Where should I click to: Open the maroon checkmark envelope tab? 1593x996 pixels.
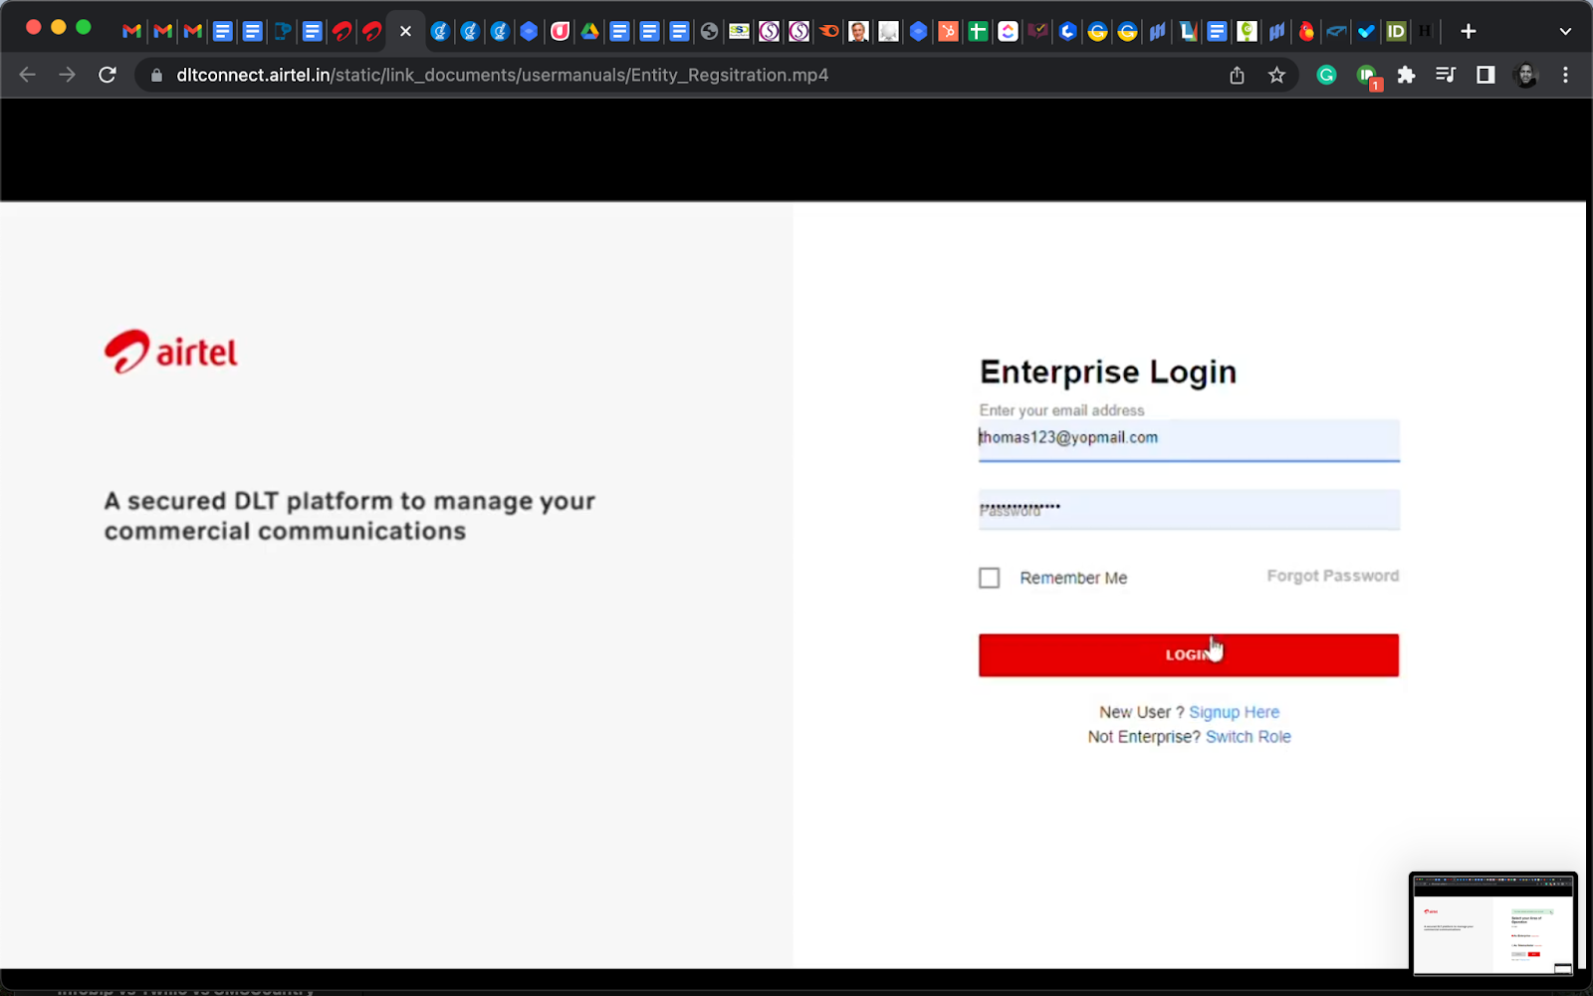[x=1037, y=32]
